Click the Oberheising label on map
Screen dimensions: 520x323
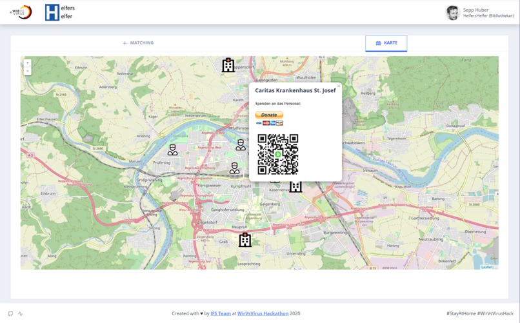point(475,232)
